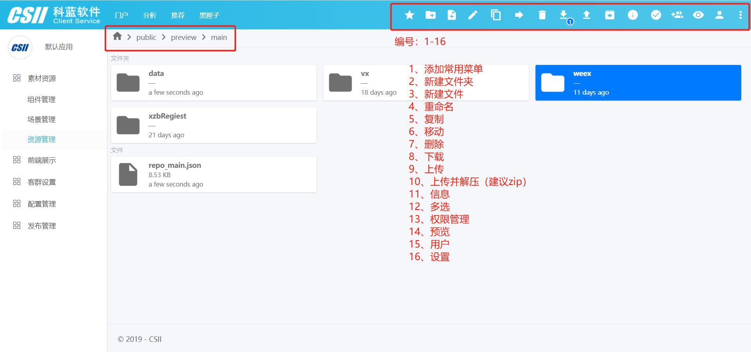Click the grid icon beside 客群设置
The height and width of the screenshot is (352, 751).
click(17, 181)
